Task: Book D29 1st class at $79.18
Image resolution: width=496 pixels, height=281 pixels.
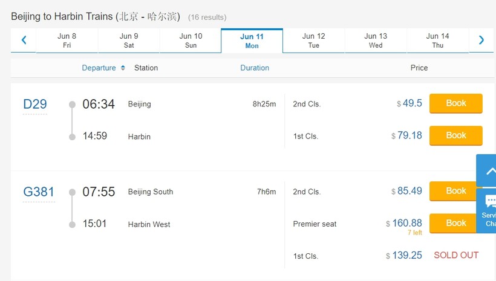Action: 455,135
